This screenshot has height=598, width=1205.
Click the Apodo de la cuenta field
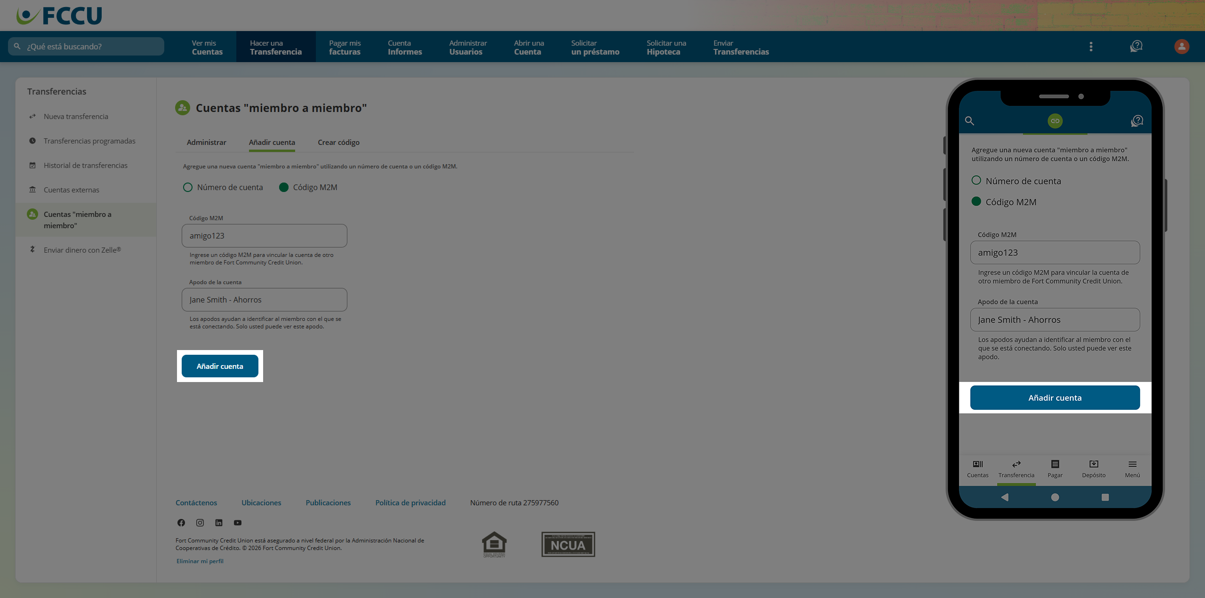coord(265,300)
